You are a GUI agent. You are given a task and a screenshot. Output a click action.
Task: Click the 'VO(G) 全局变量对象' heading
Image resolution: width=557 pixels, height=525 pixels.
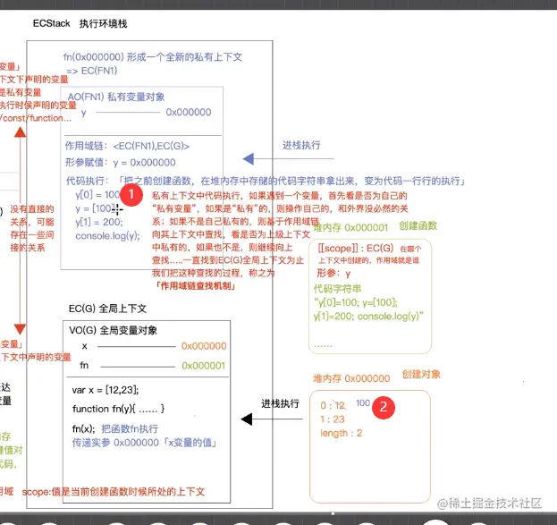[x=113, y=330]
